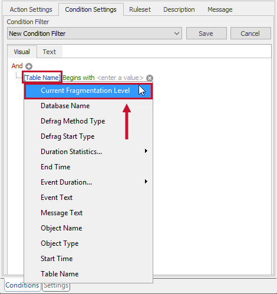
Task: Click the And logical operator
Action: (x=17, y=66)
